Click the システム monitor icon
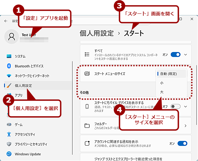This screenshot has width=198, height=161. point(9,56)
